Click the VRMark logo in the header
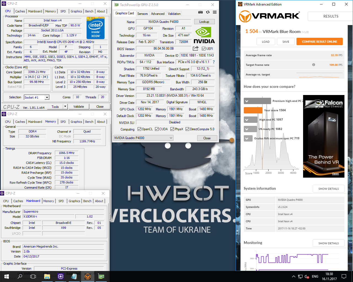Screen dimensions: 353x282 pos(269,16)
